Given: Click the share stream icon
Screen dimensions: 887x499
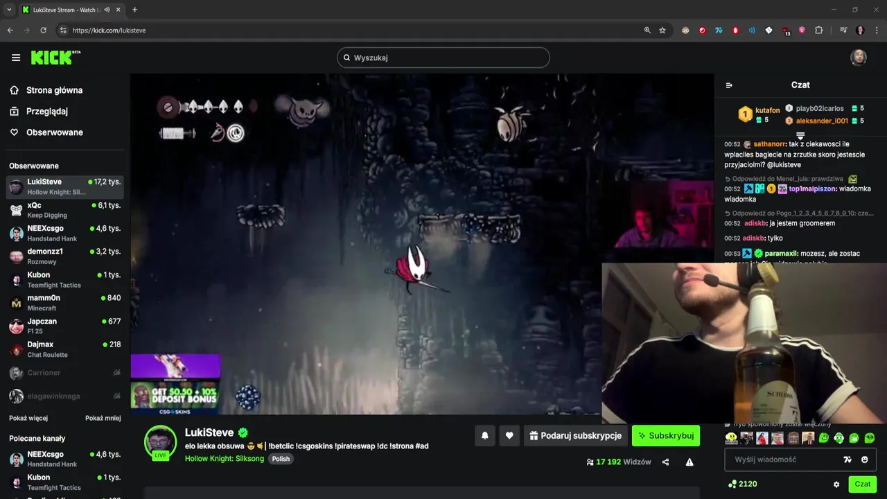Looking at the screenshot, I should pos(665,462).
